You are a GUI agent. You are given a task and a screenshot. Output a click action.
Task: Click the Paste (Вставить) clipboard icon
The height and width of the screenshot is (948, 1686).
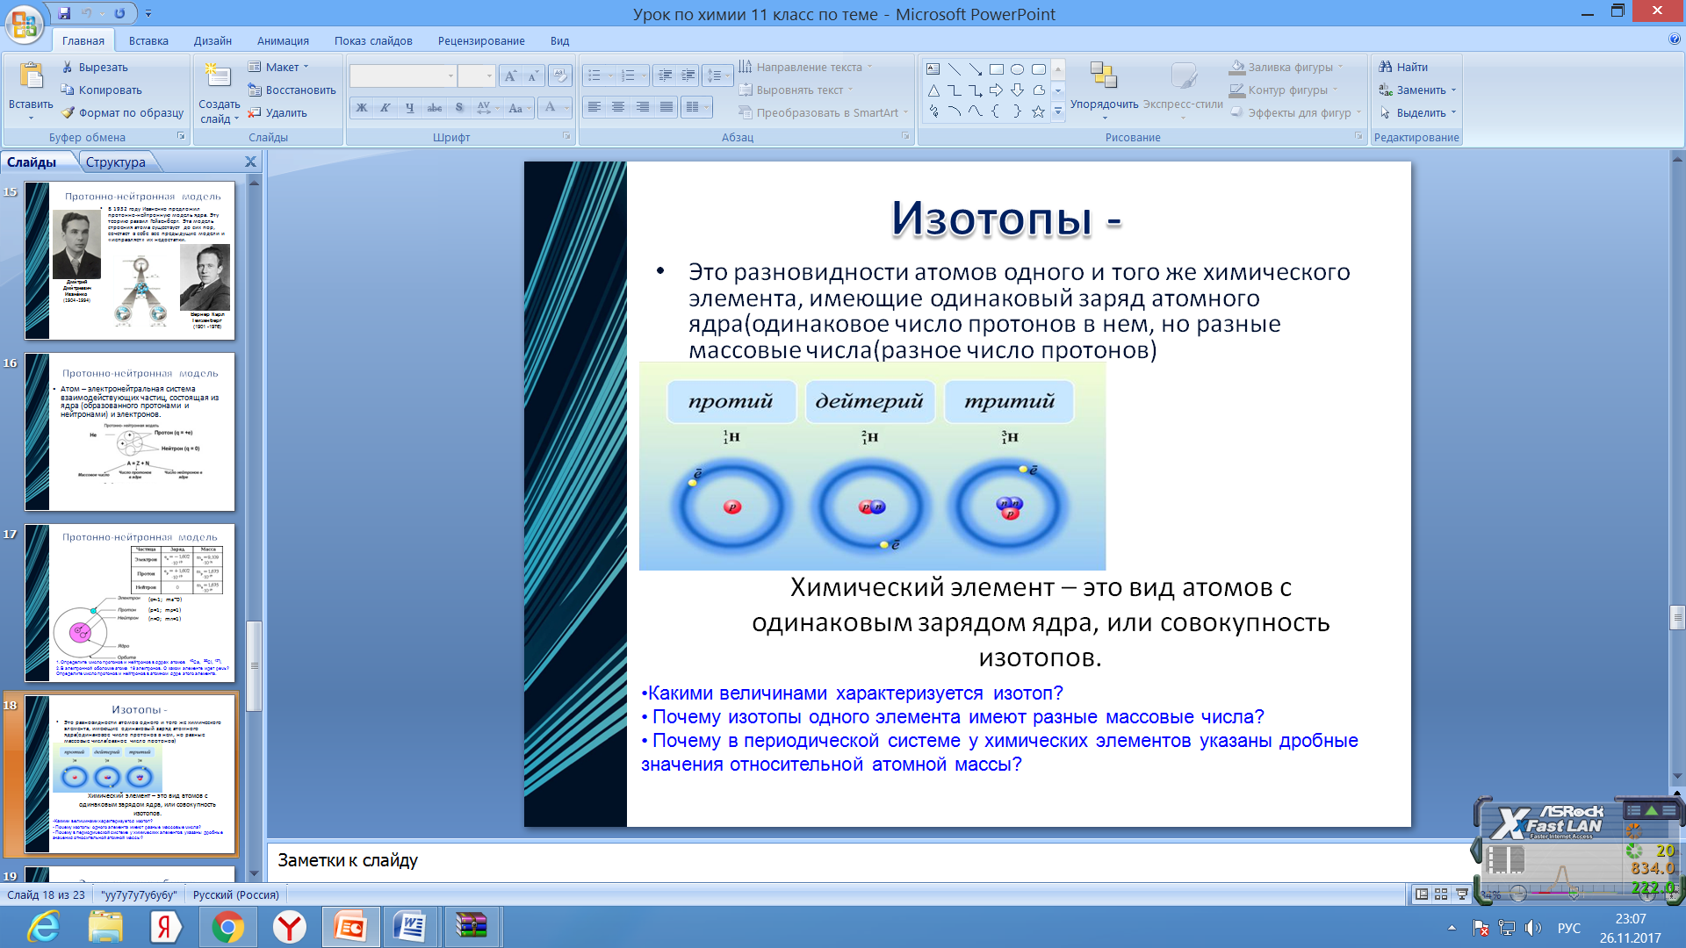(x=31, y=77)
